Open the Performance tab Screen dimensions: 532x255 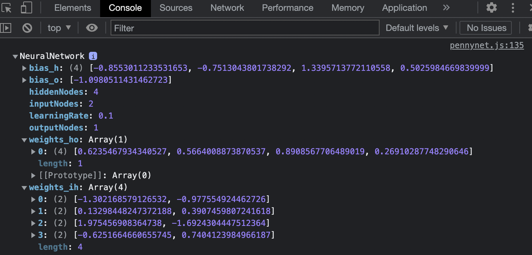pos(288,8)
